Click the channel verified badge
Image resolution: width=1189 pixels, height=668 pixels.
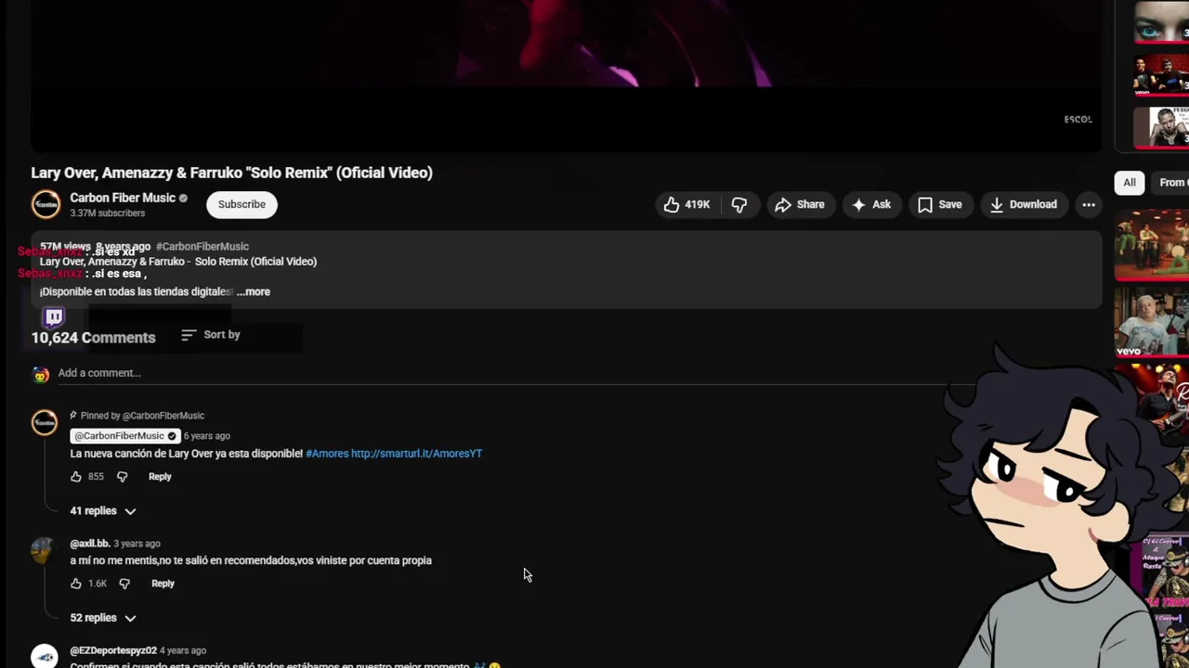pyautogui.click(x=183, y=199)
